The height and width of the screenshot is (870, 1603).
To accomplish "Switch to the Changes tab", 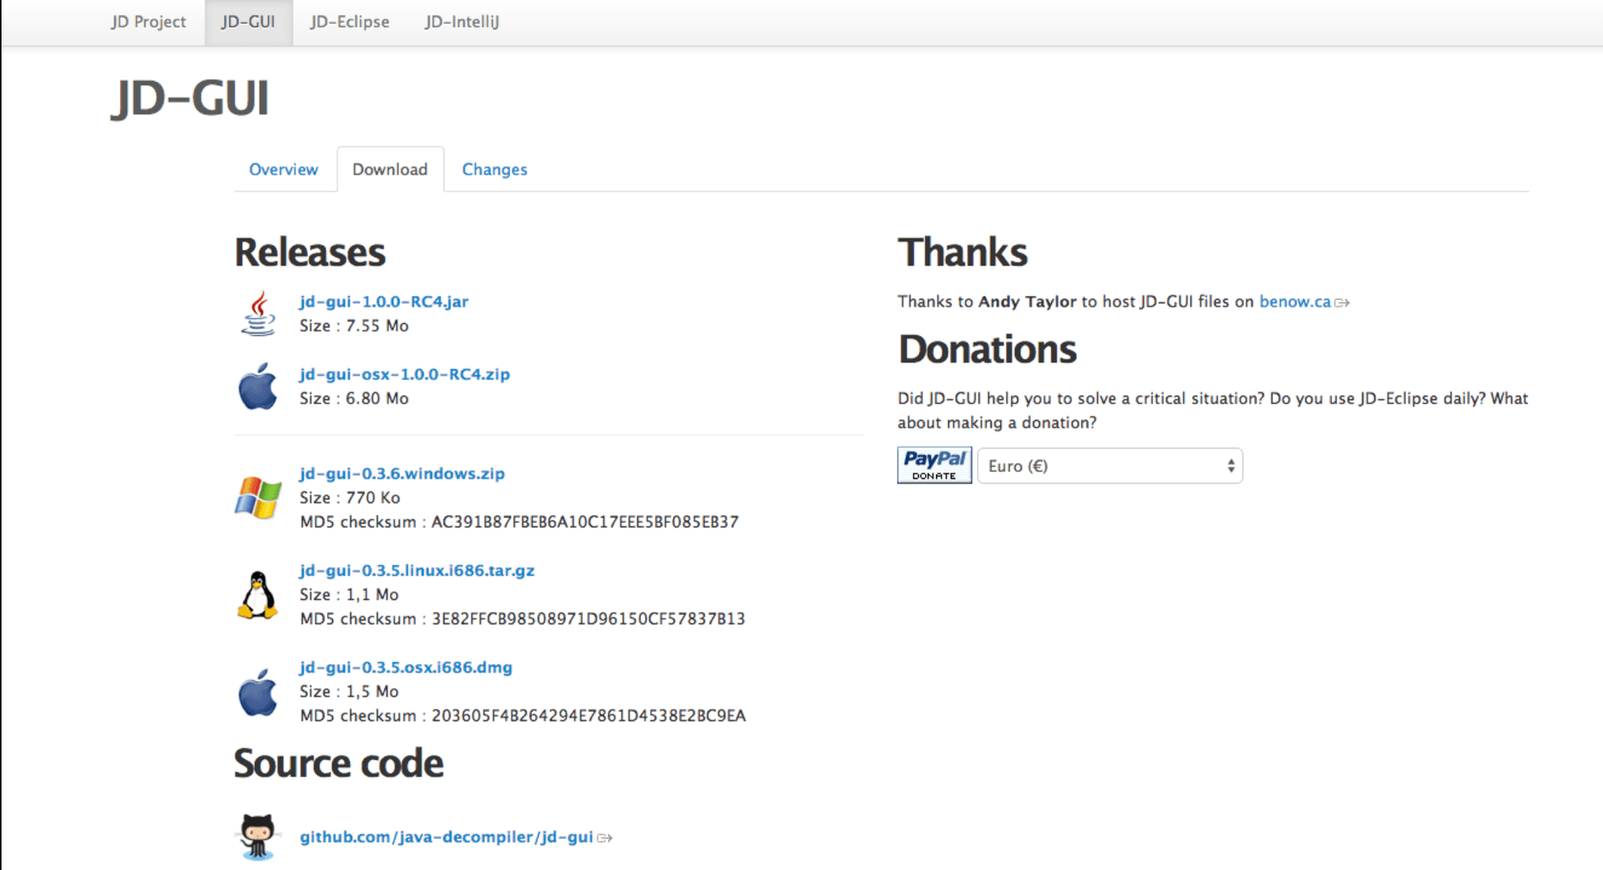I will pyautogui.click(x=494, y=169).
